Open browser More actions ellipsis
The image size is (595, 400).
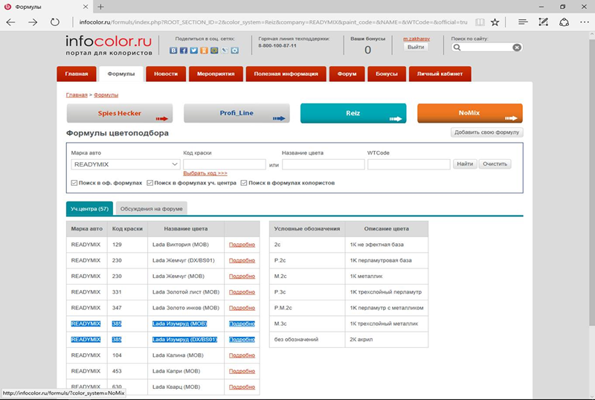[x=585, y=22]
